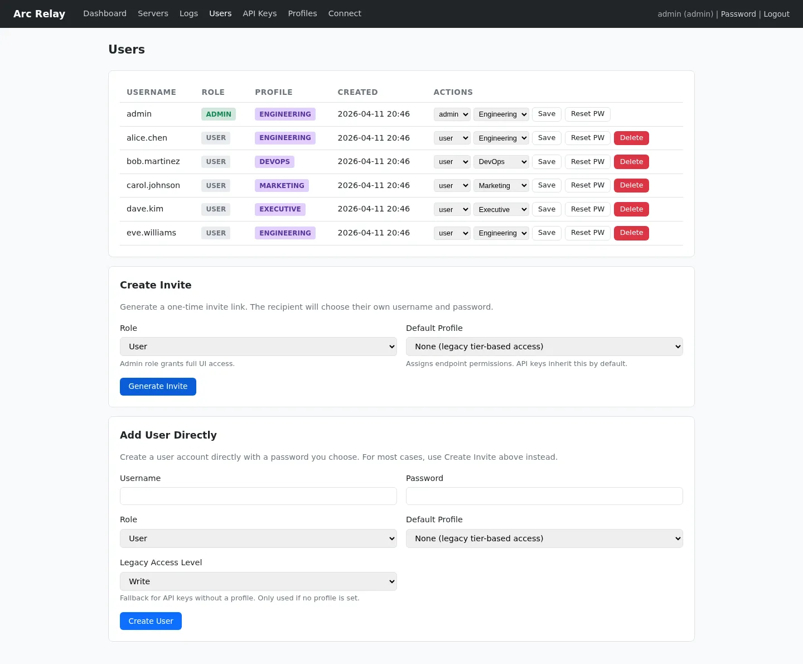Delete the dave.kim user
The height and width of the screenshot is (664, 803).
coord(631,209)
